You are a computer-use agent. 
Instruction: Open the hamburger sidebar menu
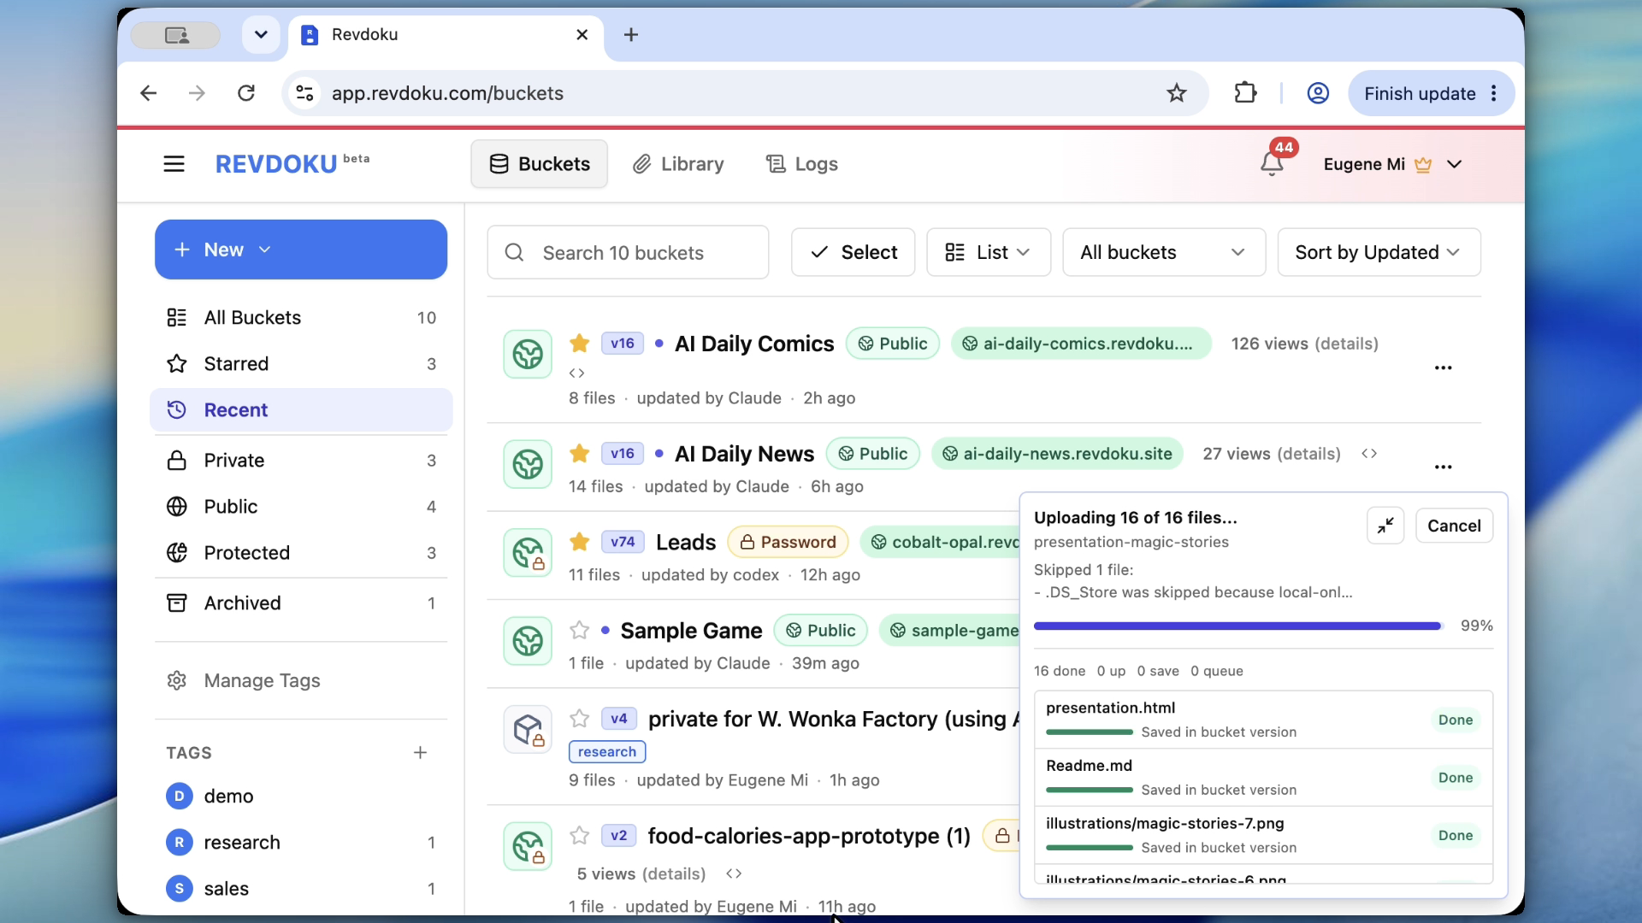point(174,164)
